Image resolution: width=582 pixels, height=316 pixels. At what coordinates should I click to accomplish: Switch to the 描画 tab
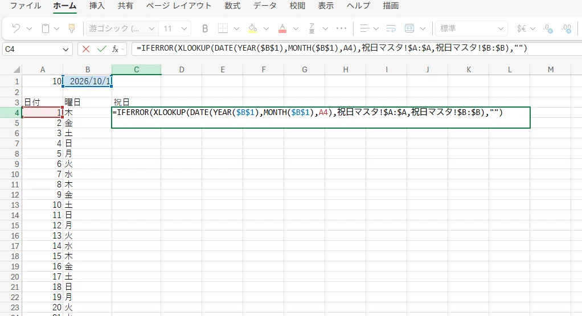(391, 6)
